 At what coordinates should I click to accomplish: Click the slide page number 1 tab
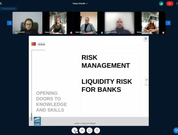[x=147, y=80]
